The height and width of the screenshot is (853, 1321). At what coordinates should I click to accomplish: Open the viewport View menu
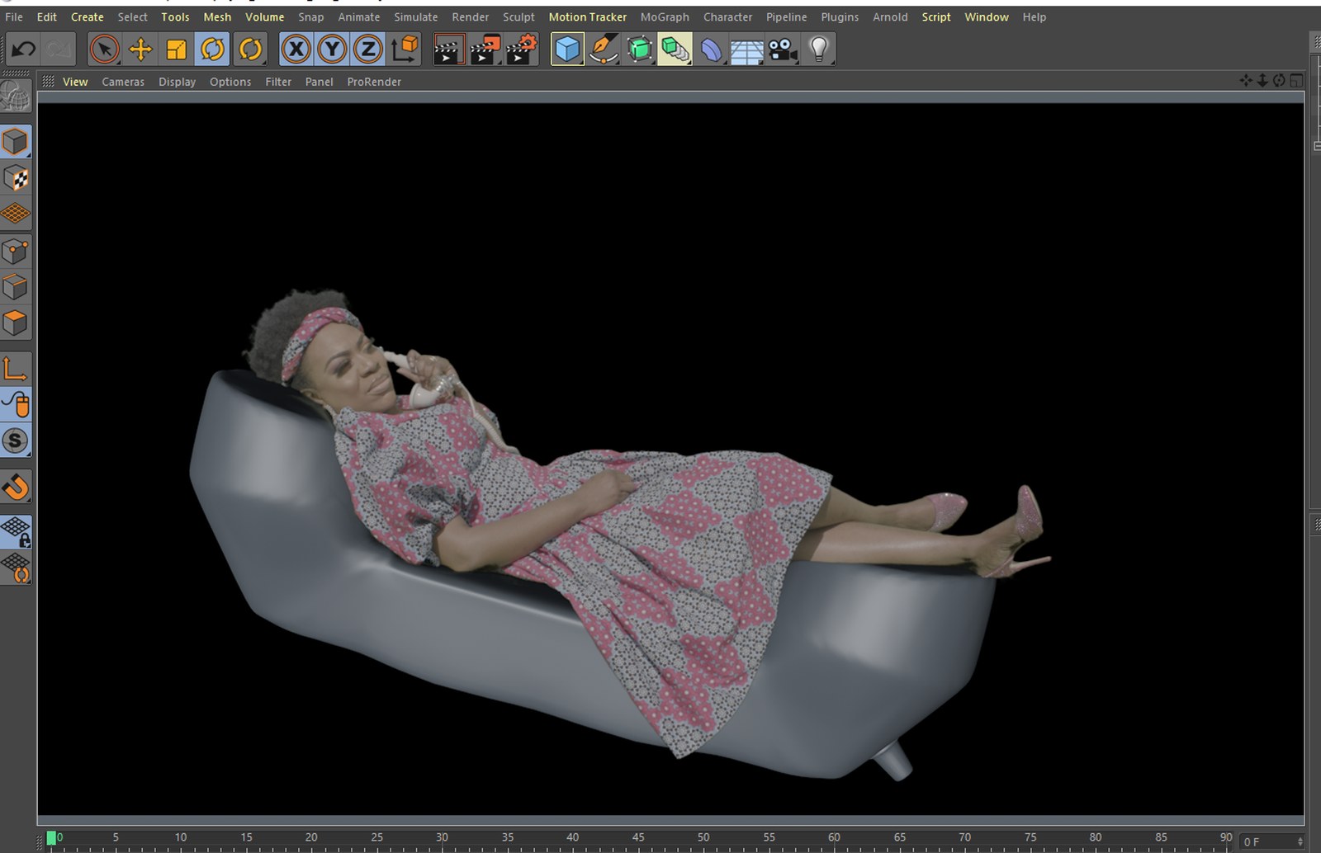pos(75,82)
